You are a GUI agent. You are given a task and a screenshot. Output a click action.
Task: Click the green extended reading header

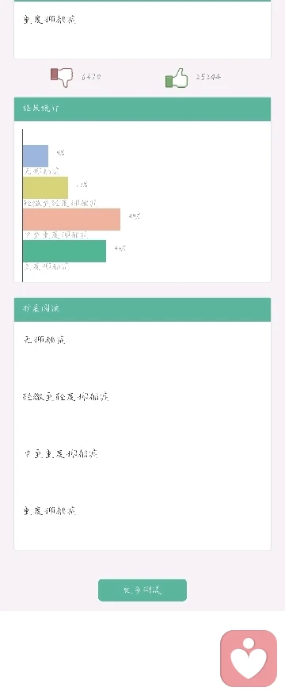[142, 309]
